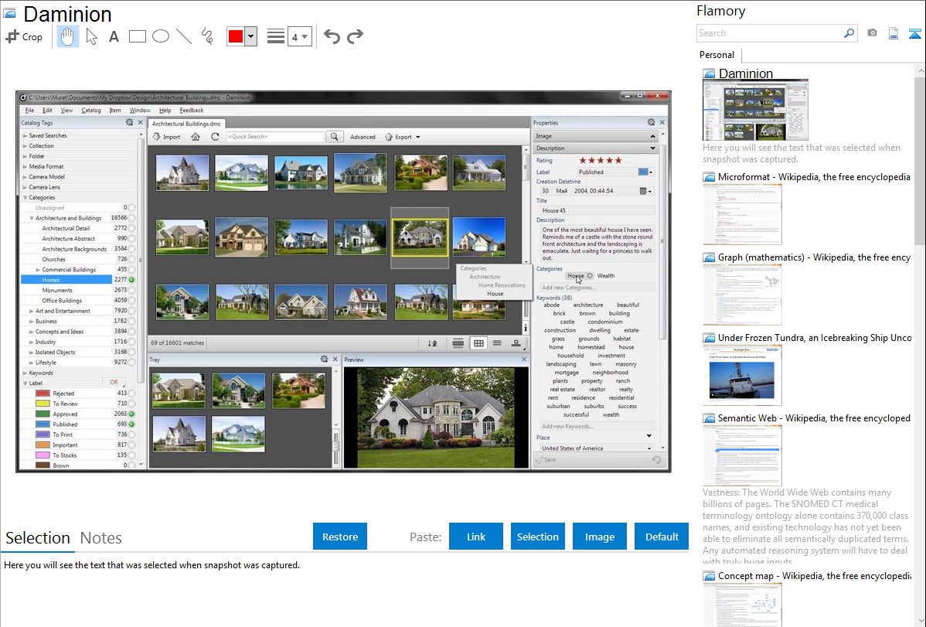The image size is (926, 627).
Task: Select the Crop tool
Action: [24, 36]
